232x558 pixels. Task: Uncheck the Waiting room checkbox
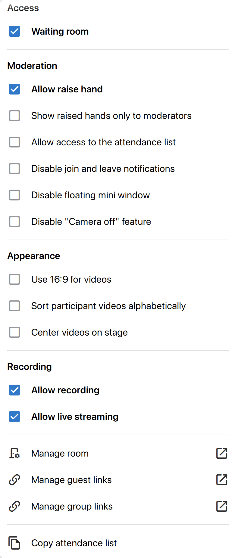[14, 31]
